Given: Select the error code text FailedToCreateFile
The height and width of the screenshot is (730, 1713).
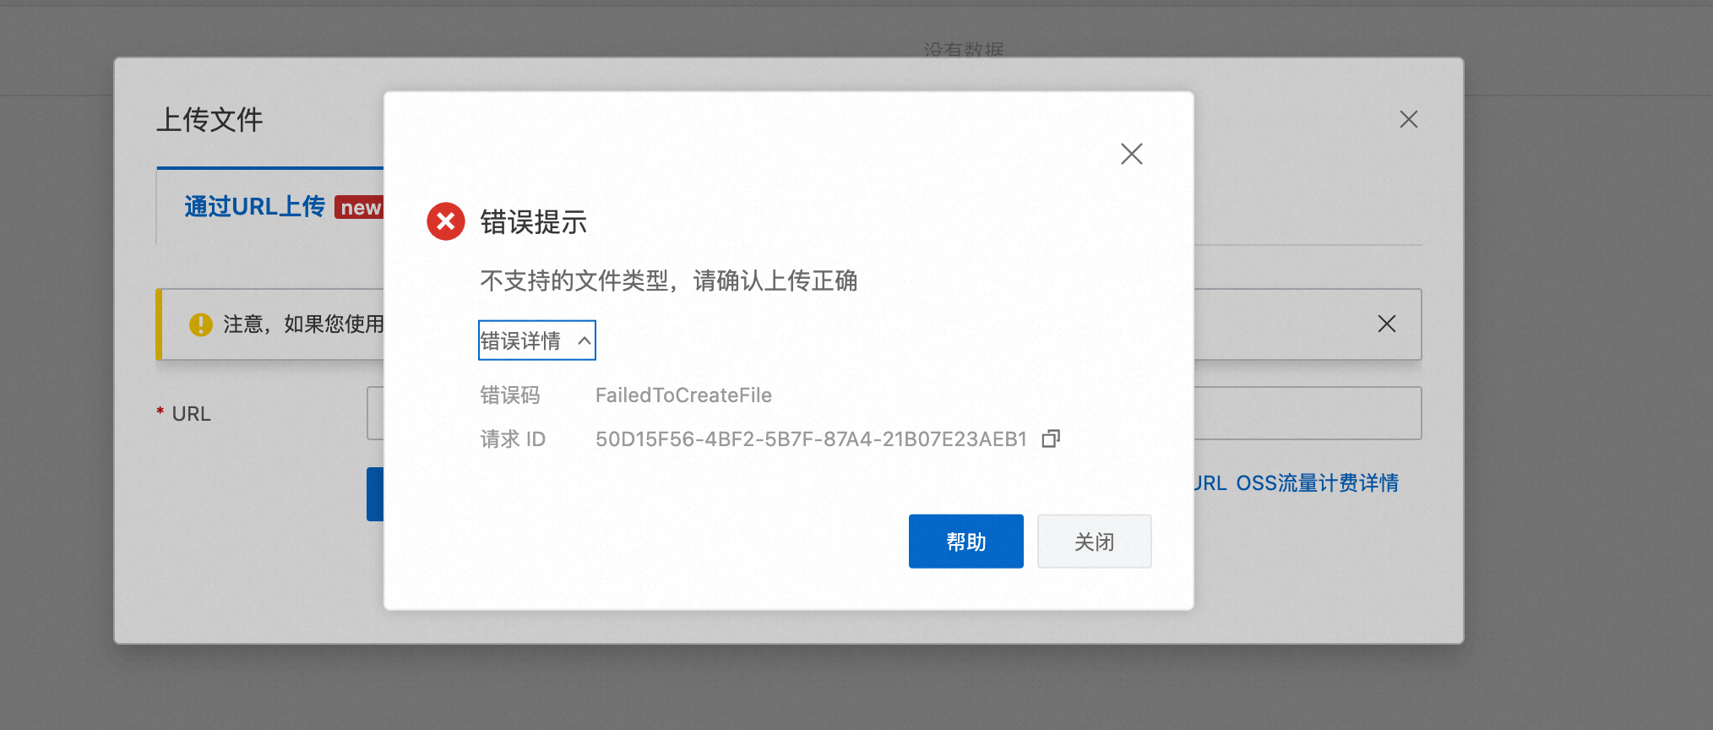Looking at the screenshot, I should pyautogui.click(x=683, y=395).
